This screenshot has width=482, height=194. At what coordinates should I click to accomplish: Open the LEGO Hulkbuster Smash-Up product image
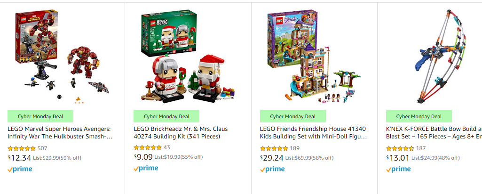(63, 56)
